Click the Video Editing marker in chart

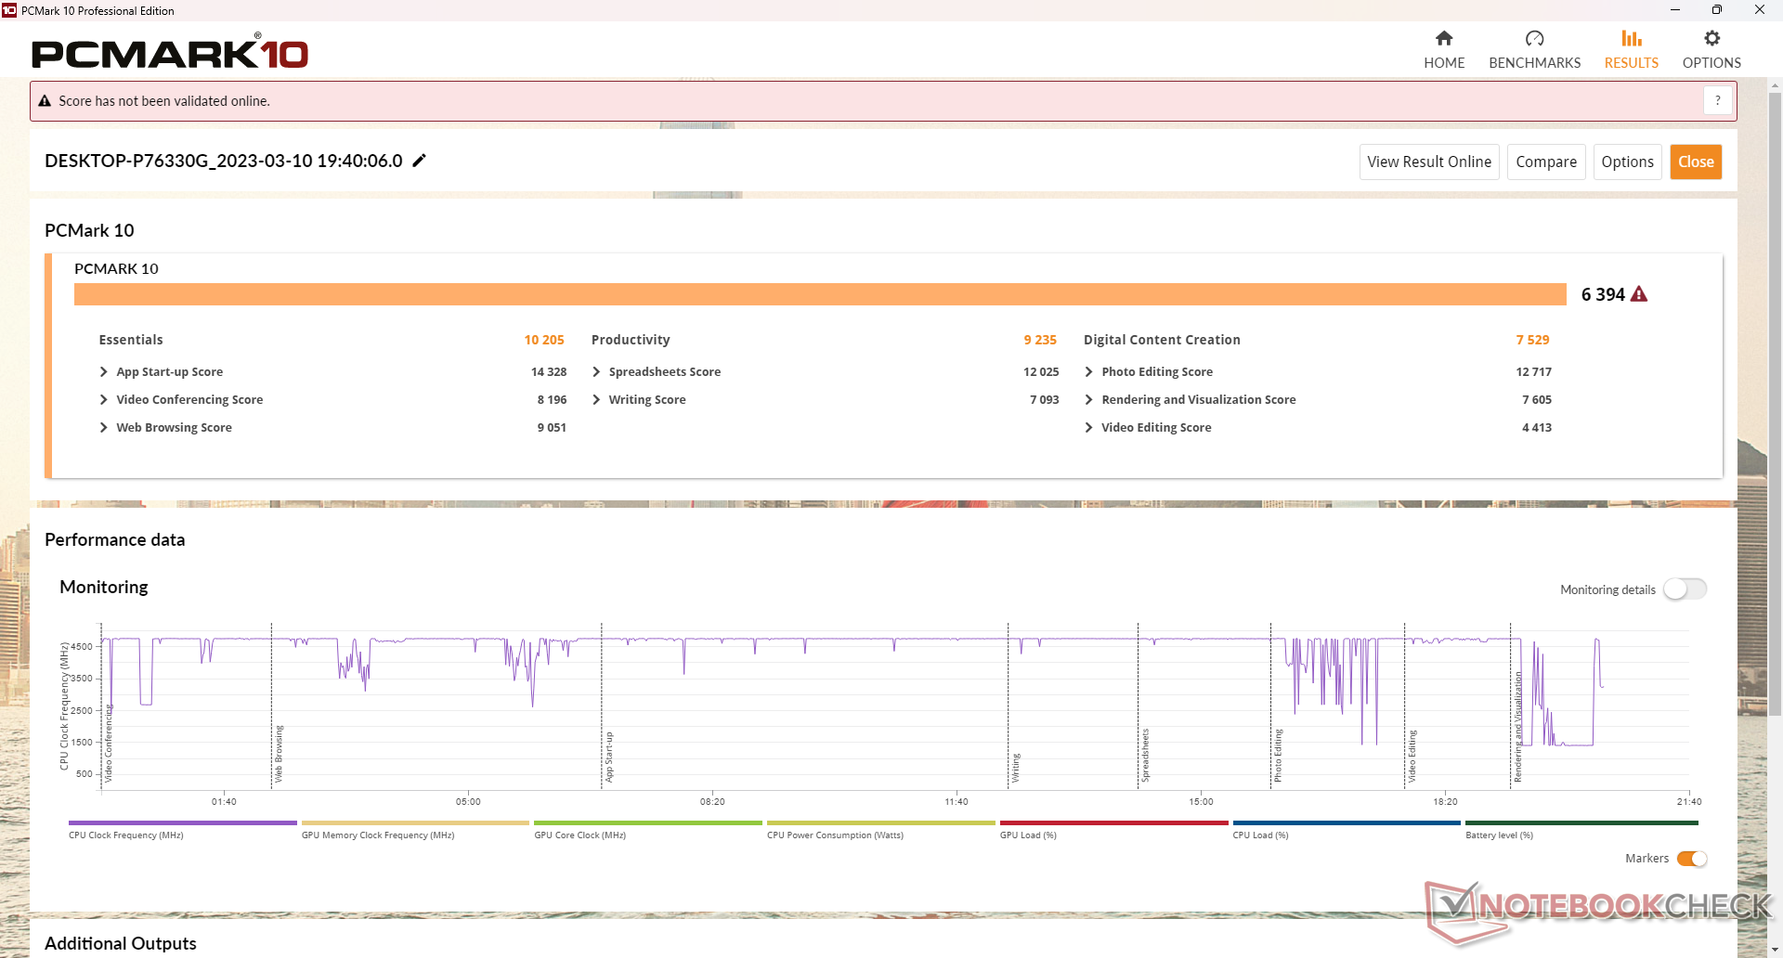(1412, 756)
